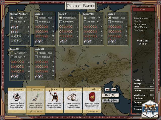Screen dimensions: 161x120
Task: Click German Auxiliary elite cavalry unit row
Action: tap(17, 27)
